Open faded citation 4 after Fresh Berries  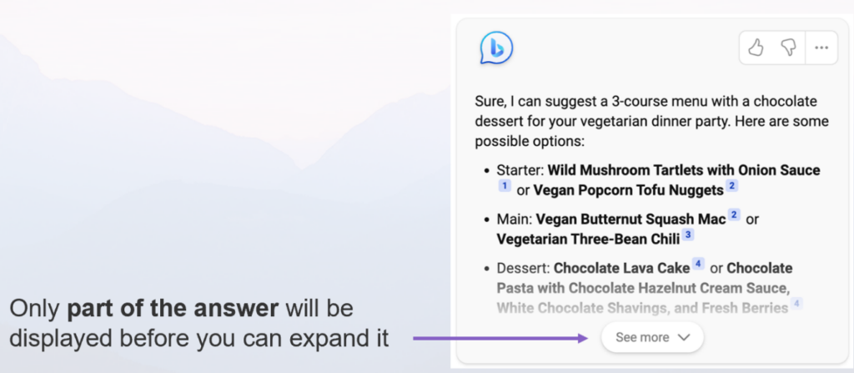(x=796, y=304)
